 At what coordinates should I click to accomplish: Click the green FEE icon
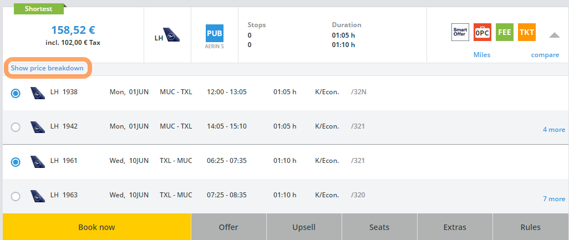(x=504, y=32)
